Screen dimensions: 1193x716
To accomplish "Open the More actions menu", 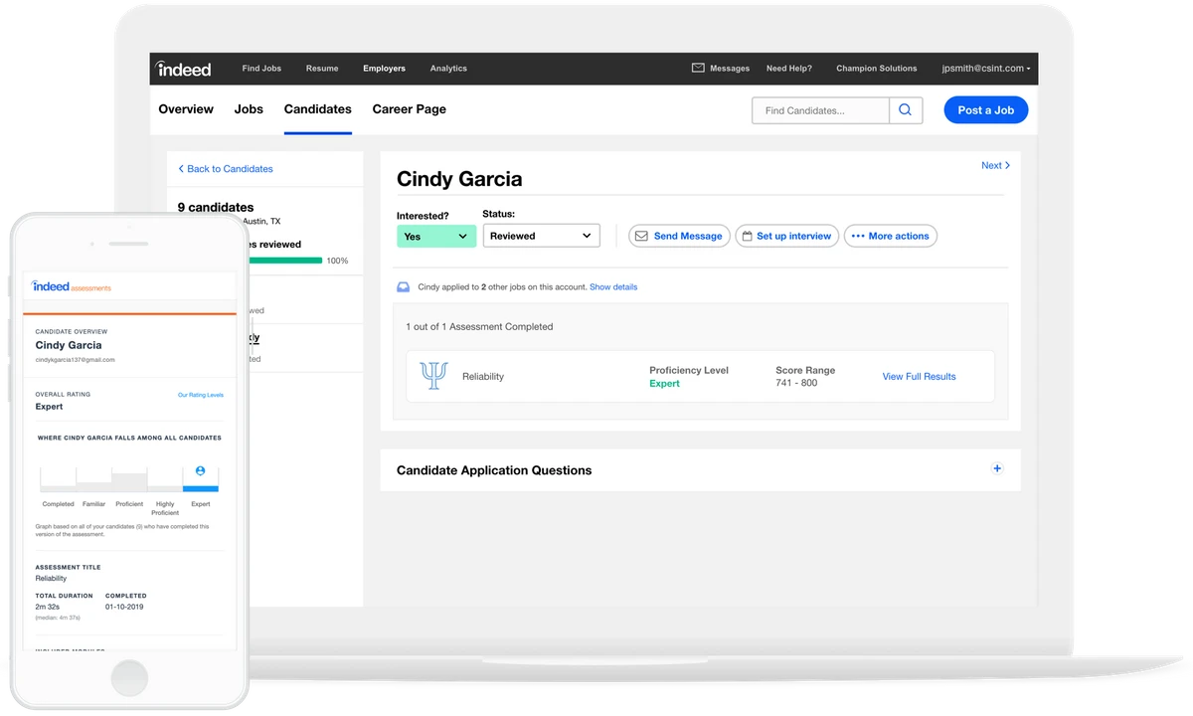I will click(890, 236).
